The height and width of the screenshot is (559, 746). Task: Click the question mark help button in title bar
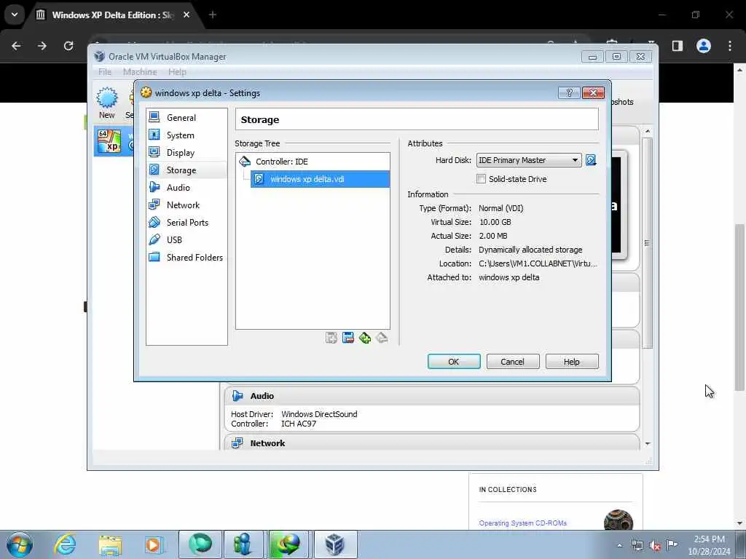coord(569,92)
